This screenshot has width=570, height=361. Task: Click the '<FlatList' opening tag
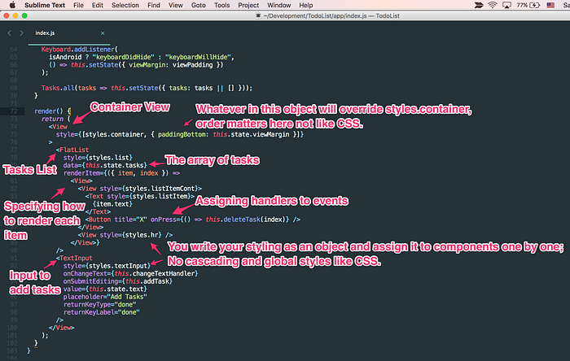pyautogui.click(x=72, y=150)
